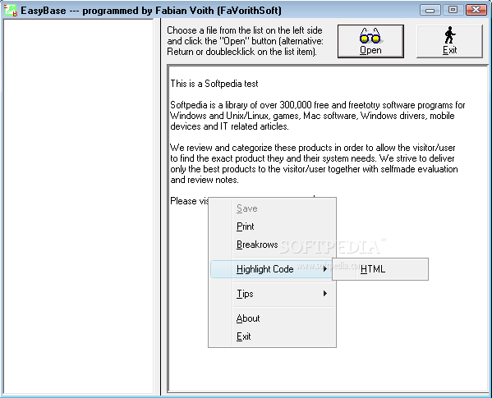492x398 pixels.
Task: Click the EasyBase app icon in title bar
Action: 11,10
